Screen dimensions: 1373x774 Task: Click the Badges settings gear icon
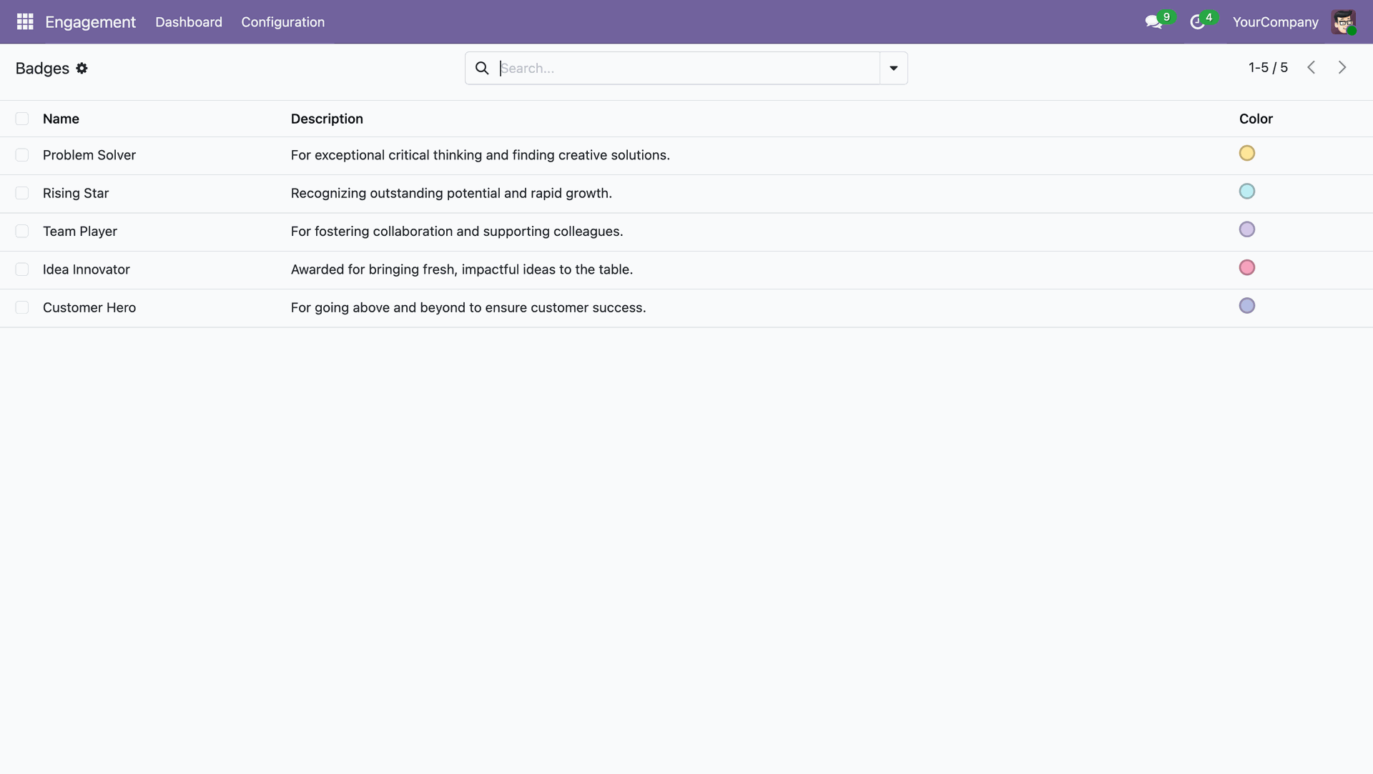pos(82,68)
